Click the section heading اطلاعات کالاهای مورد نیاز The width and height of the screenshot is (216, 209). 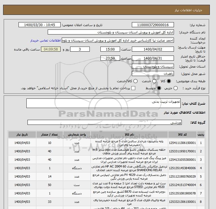(x=185, y=112)
